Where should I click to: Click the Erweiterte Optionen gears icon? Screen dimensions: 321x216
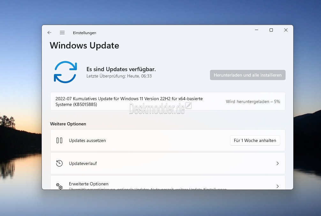tap(59, 186)
